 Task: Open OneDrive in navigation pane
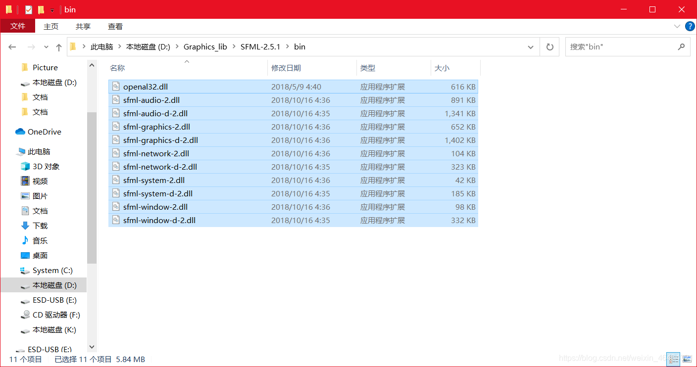pyautogui.click(x=44, y=132)
